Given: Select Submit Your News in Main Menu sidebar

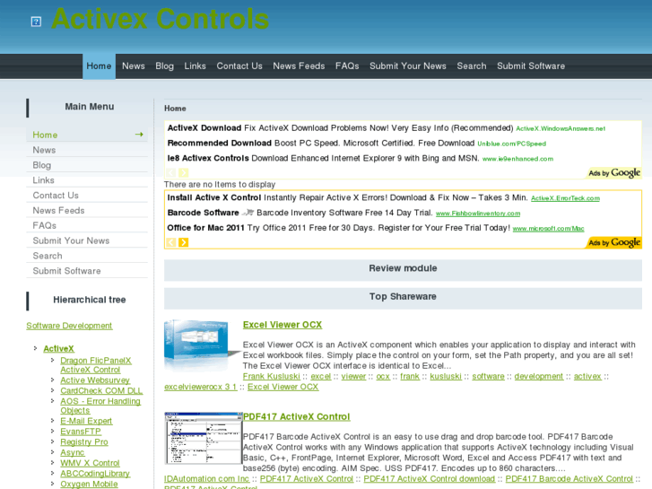Looking at the screenshot, I should click(87, 240).
